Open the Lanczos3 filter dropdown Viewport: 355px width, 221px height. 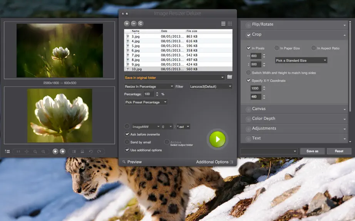[211, 86]
